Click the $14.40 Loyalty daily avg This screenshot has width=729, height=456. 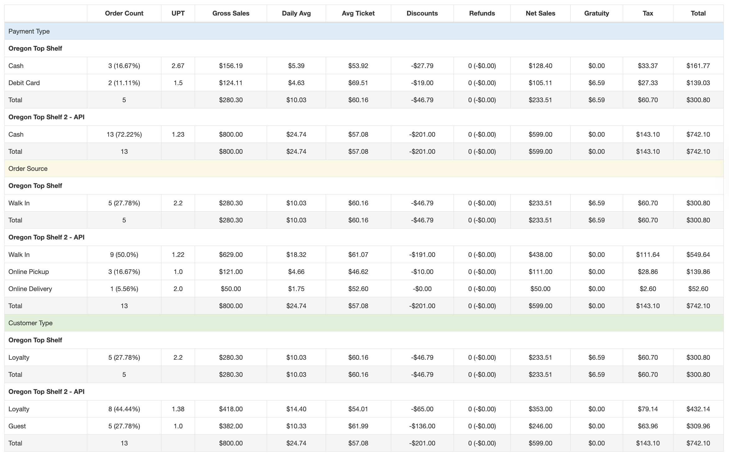click(x=296, y=409)
